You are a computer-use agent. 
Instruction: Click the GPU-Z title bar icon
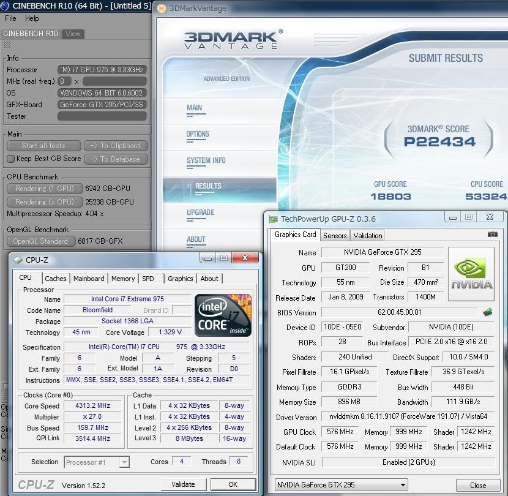tap(272, 219)
